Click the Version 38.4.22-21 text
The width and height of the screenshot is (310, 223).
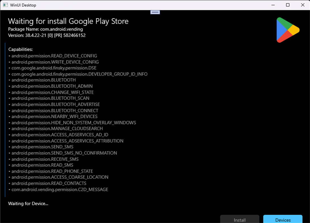(x=47, y=35)
